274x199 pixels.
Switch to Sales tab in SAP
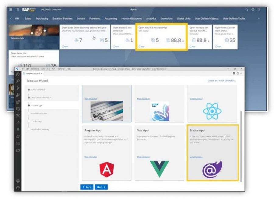coord(28,19)
